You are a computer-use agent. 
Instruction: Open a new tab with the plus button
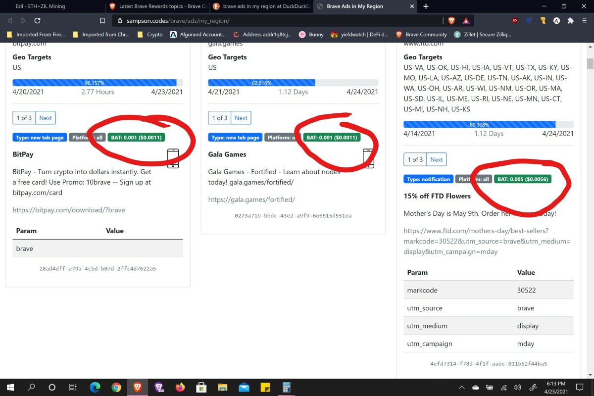[426, 6]
